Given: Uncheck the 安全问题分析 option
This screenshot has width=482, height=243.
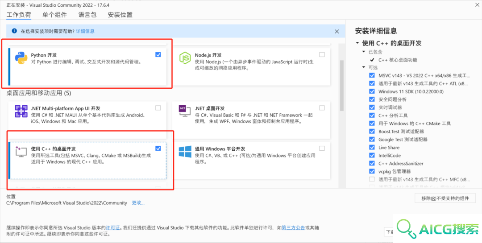Looking at the screenshot, I should [372, 99].
